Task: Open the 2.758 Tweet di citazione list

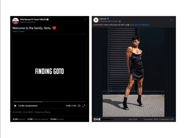Action: (38, 119)
